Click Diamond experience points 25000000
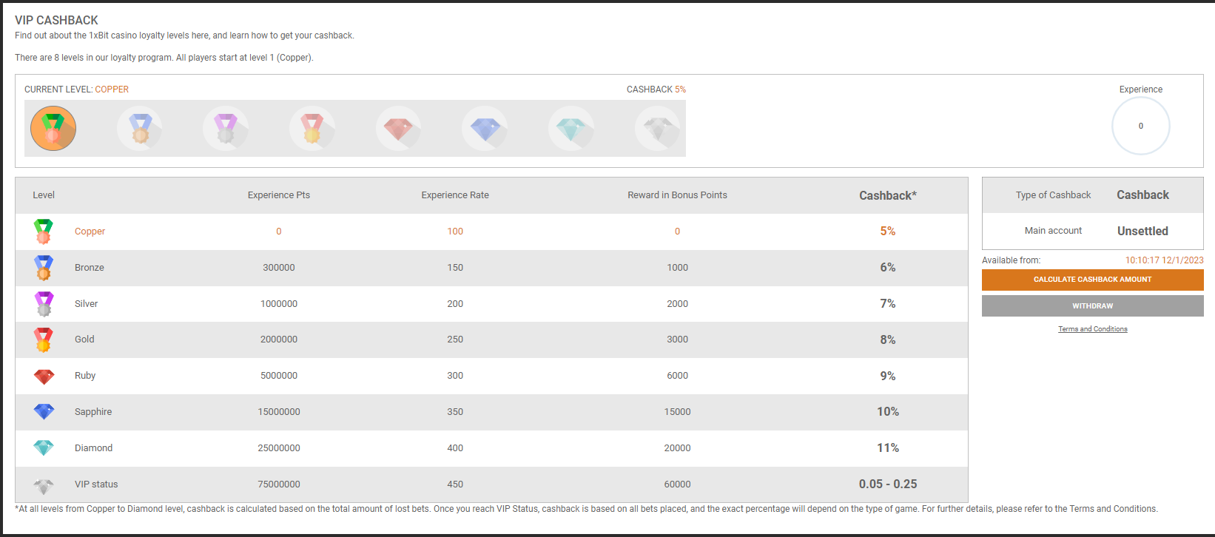 279,448
